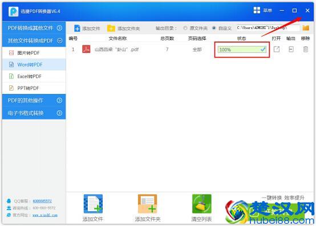Click the 清空列表 broom icon

(x=202, y=204)
